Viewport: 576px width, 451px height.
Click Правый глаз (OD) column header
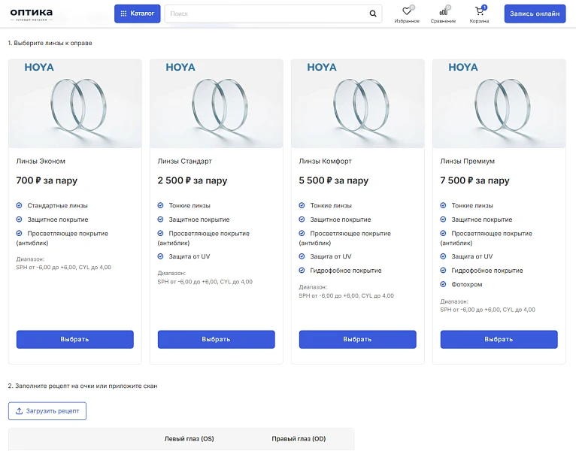pyautogui.click(x=299, y=439)
